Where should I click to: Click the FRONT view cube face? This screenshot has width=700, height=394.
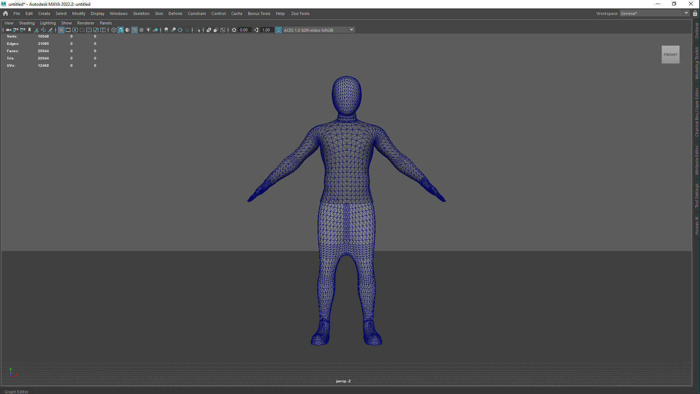pyautogui.click(x=670, y=55)
